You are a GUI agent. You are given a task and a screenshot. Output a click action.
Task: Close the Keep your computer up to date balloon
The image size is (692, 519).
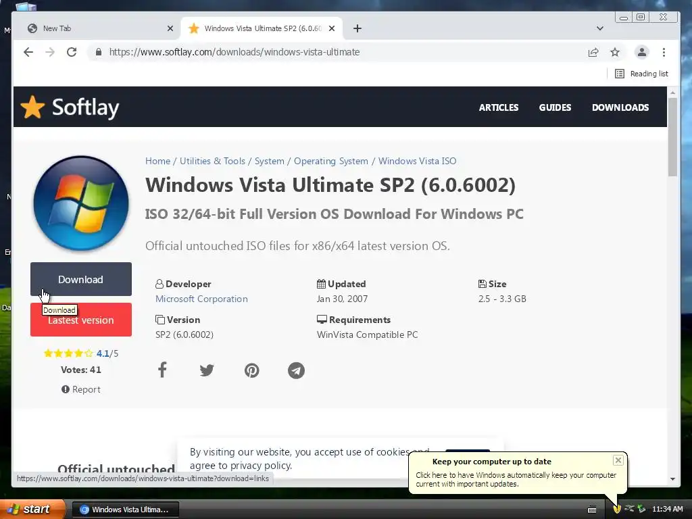(618, 460)
